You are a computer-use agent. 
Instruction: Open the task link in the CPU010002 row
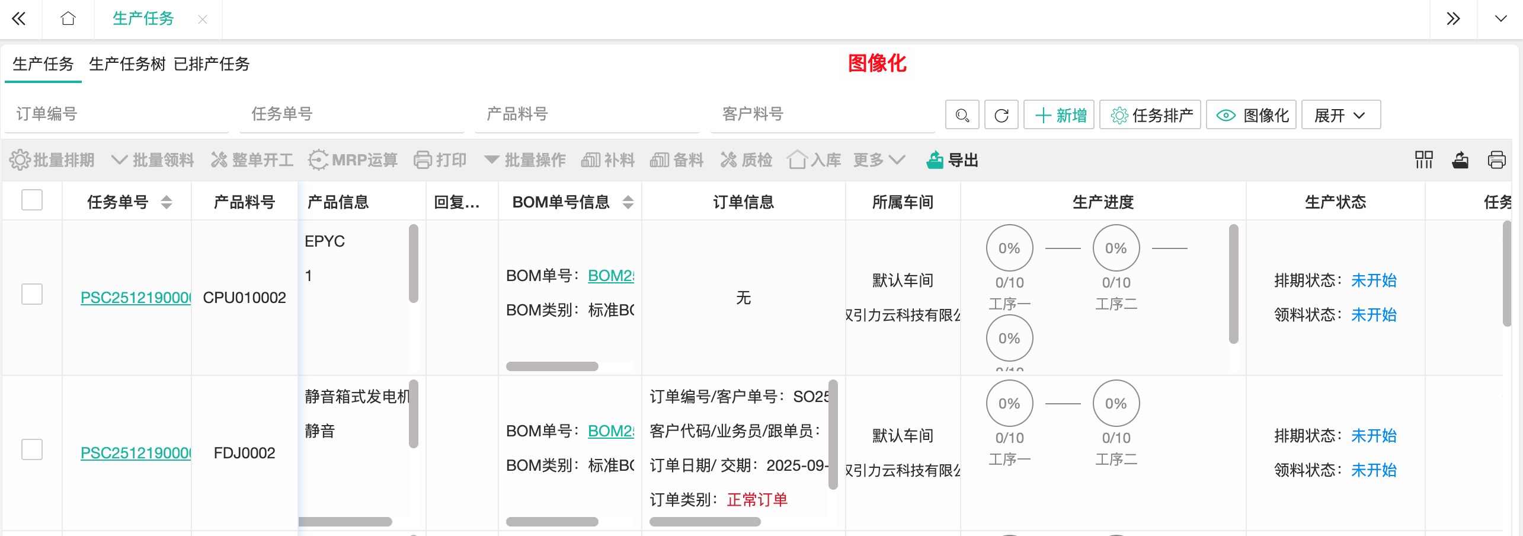(x=135, y=298)
